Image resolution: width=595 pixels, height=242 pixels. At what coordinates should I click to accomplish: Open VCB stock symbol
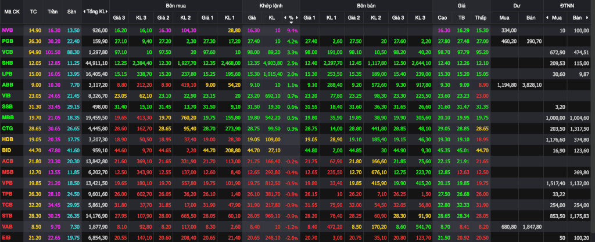click(x=7, y=51)
